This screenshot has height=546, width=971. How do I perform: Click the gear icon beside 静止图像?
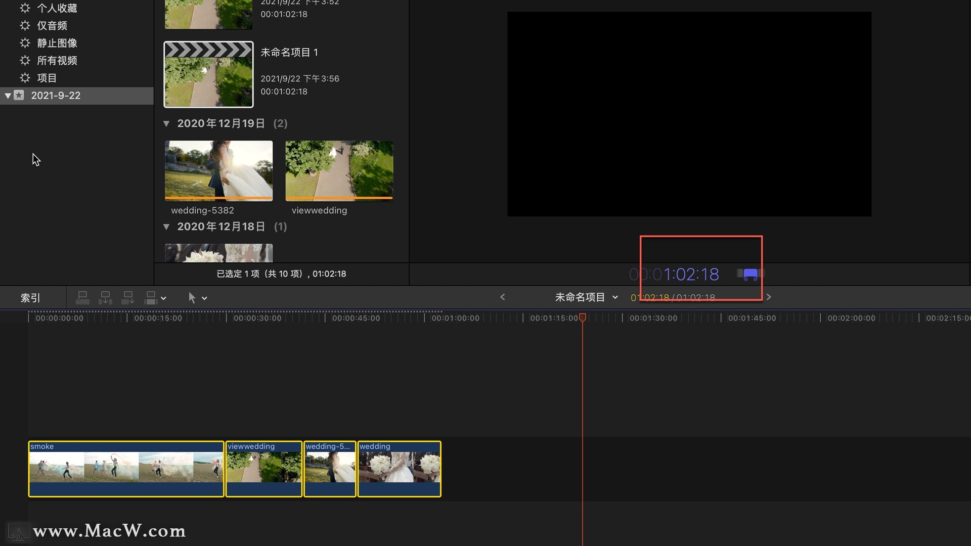tap(25, 43)
